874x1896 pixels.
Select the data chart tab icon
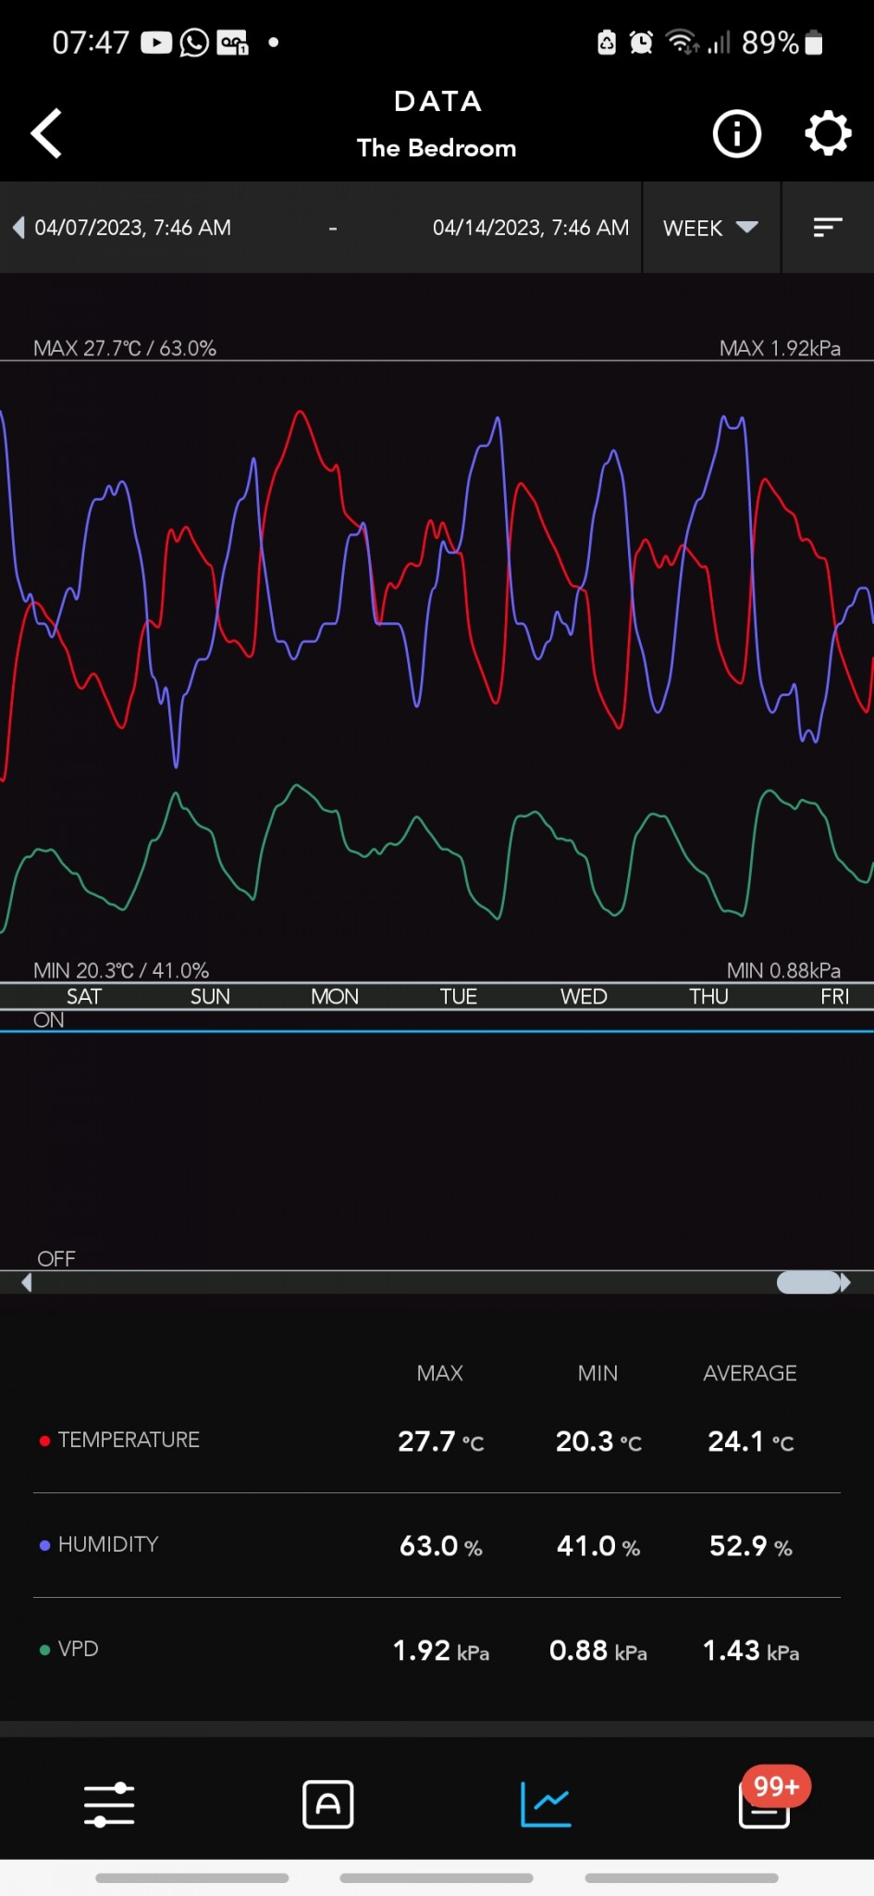tap(546, 1804)
